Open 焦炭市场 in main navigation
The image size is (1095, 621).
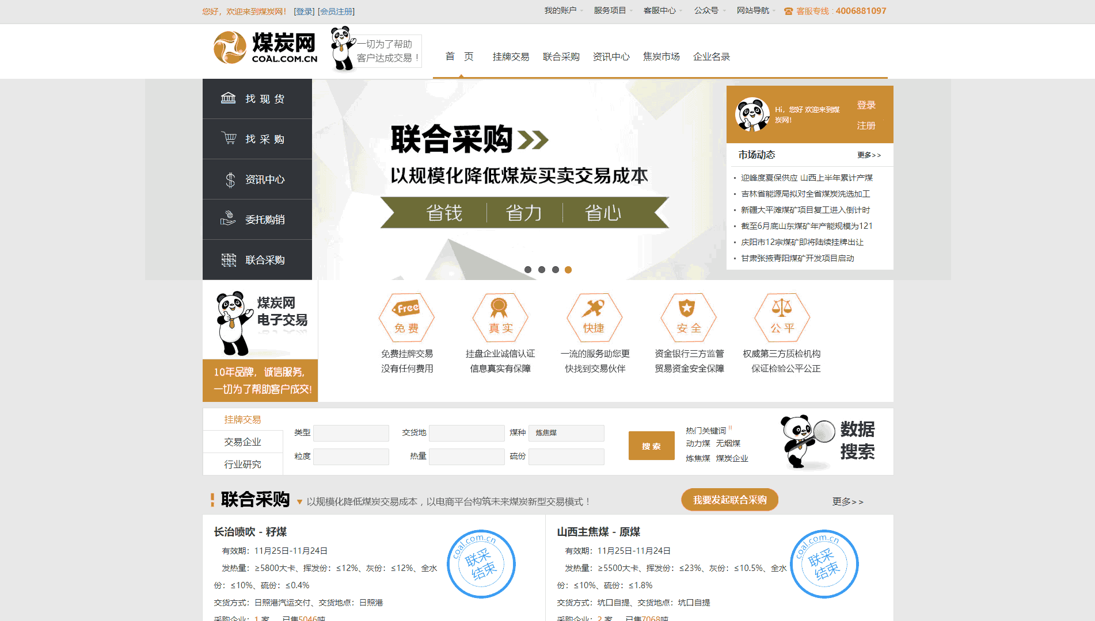661,56
